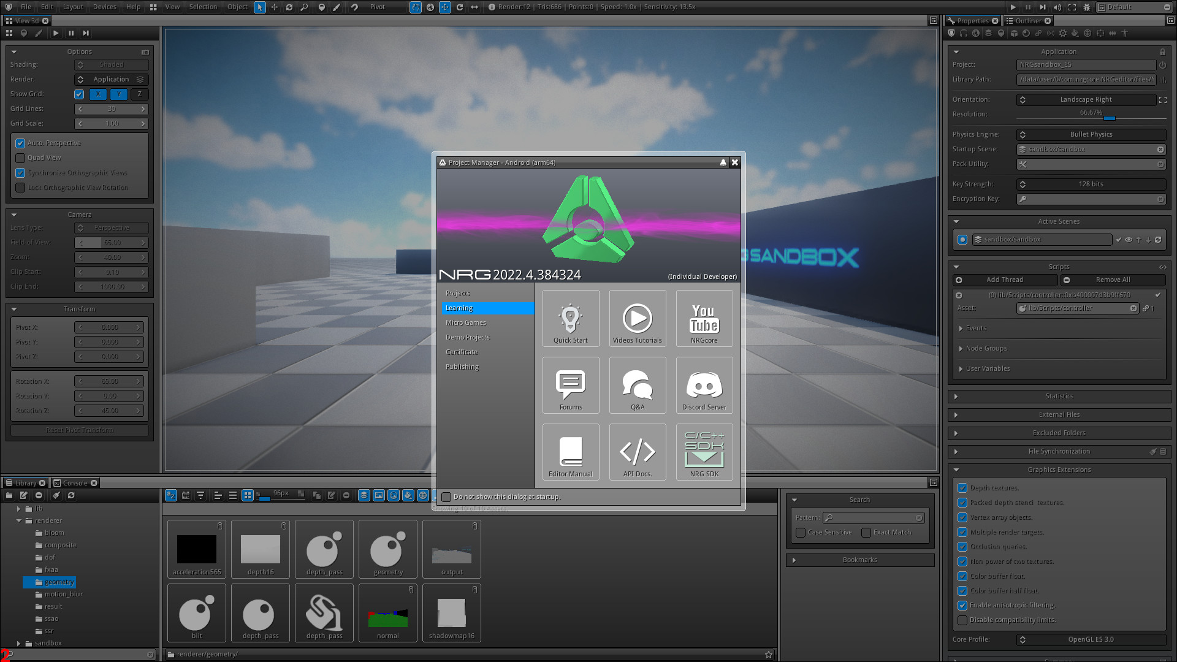Select the move tool in top toolbar
The width and height of the screenshot is (1177, 662).
[274, 7]
